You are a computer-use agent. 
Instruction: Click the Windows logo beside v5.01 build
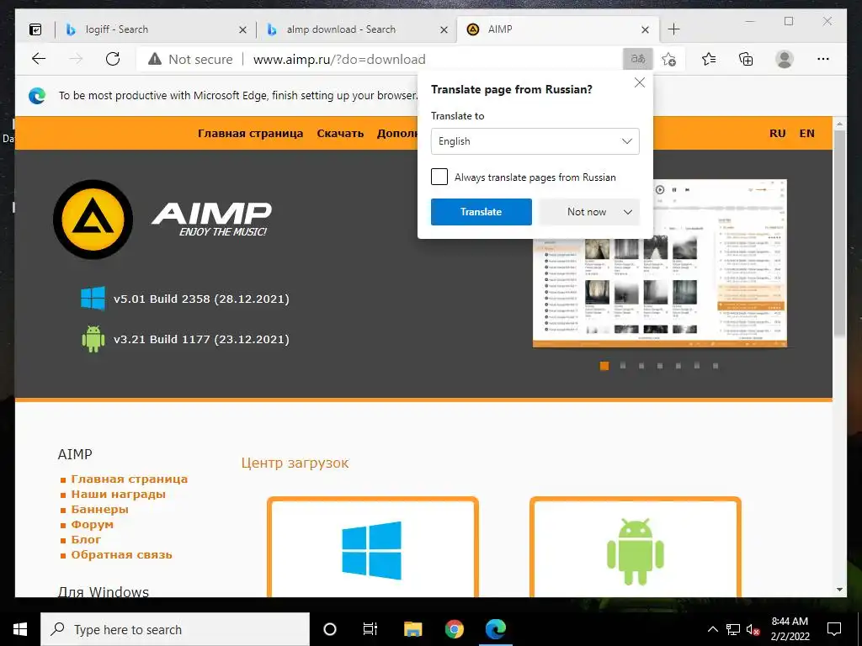[x=93, y=299]
